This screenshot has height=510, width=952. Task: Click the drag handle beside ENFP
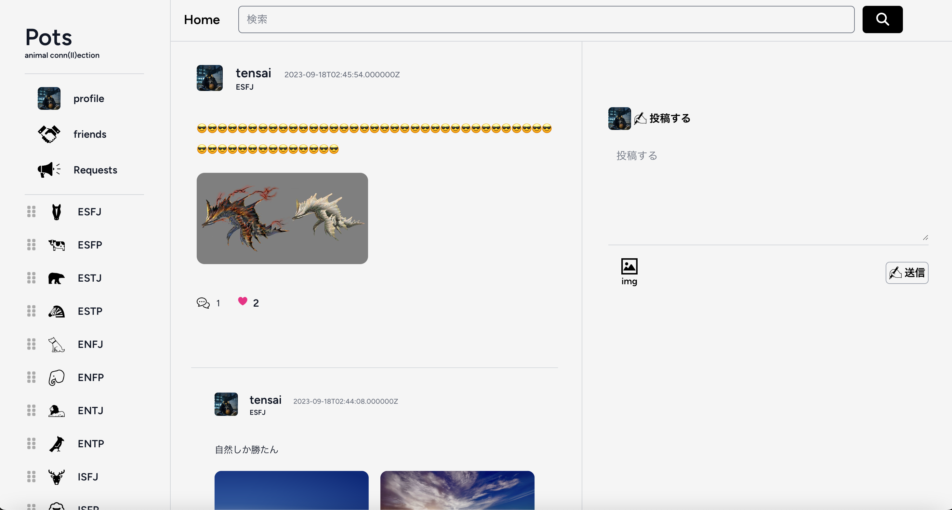point(32,377)
